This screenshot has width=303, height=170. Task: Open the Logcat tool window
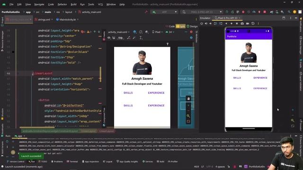point(107,161)
